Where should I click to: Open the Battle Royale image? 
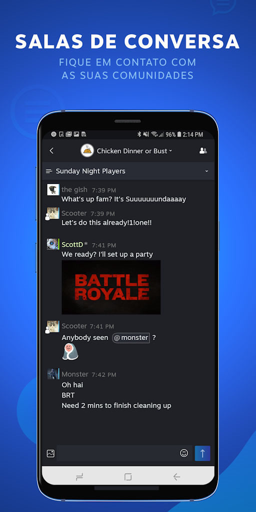pos(111,287)
